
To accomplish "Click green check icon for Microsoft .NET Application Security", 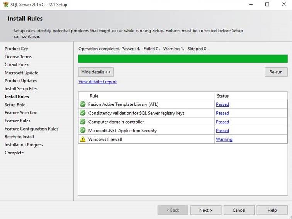I will coord(83,131).
